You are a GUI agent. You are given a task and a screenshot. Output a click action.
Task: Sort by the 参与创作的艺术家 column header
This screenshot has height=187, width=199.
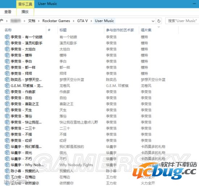pyautogui.click(x=120, y=30)
